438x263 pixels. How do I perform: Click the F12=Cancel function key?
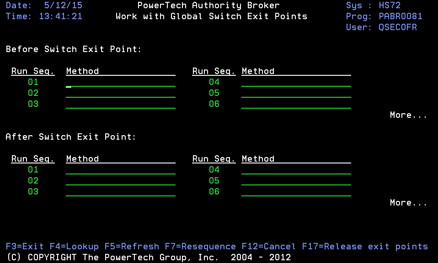(x=269, y=247)
